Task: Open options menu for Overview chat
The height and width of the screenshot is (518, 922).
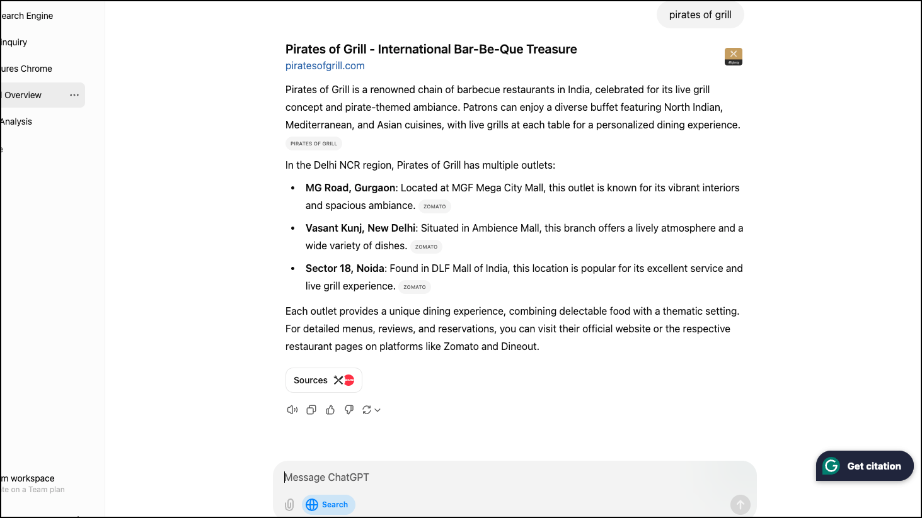Action: (x=74, y=95)
